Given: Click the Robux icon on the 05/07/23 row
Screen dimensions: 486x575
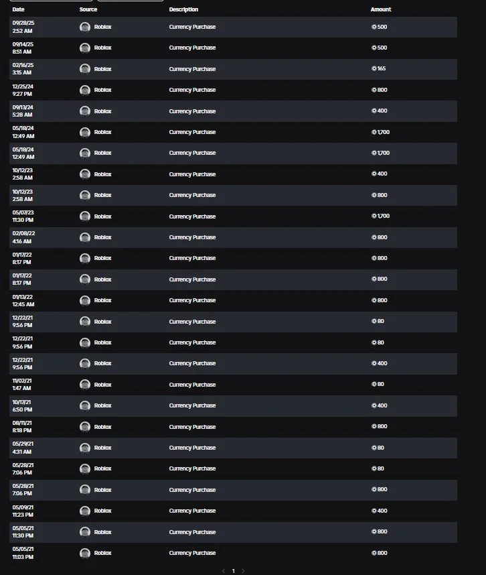Looking at the screenshot, I should [x=374, y=216].
